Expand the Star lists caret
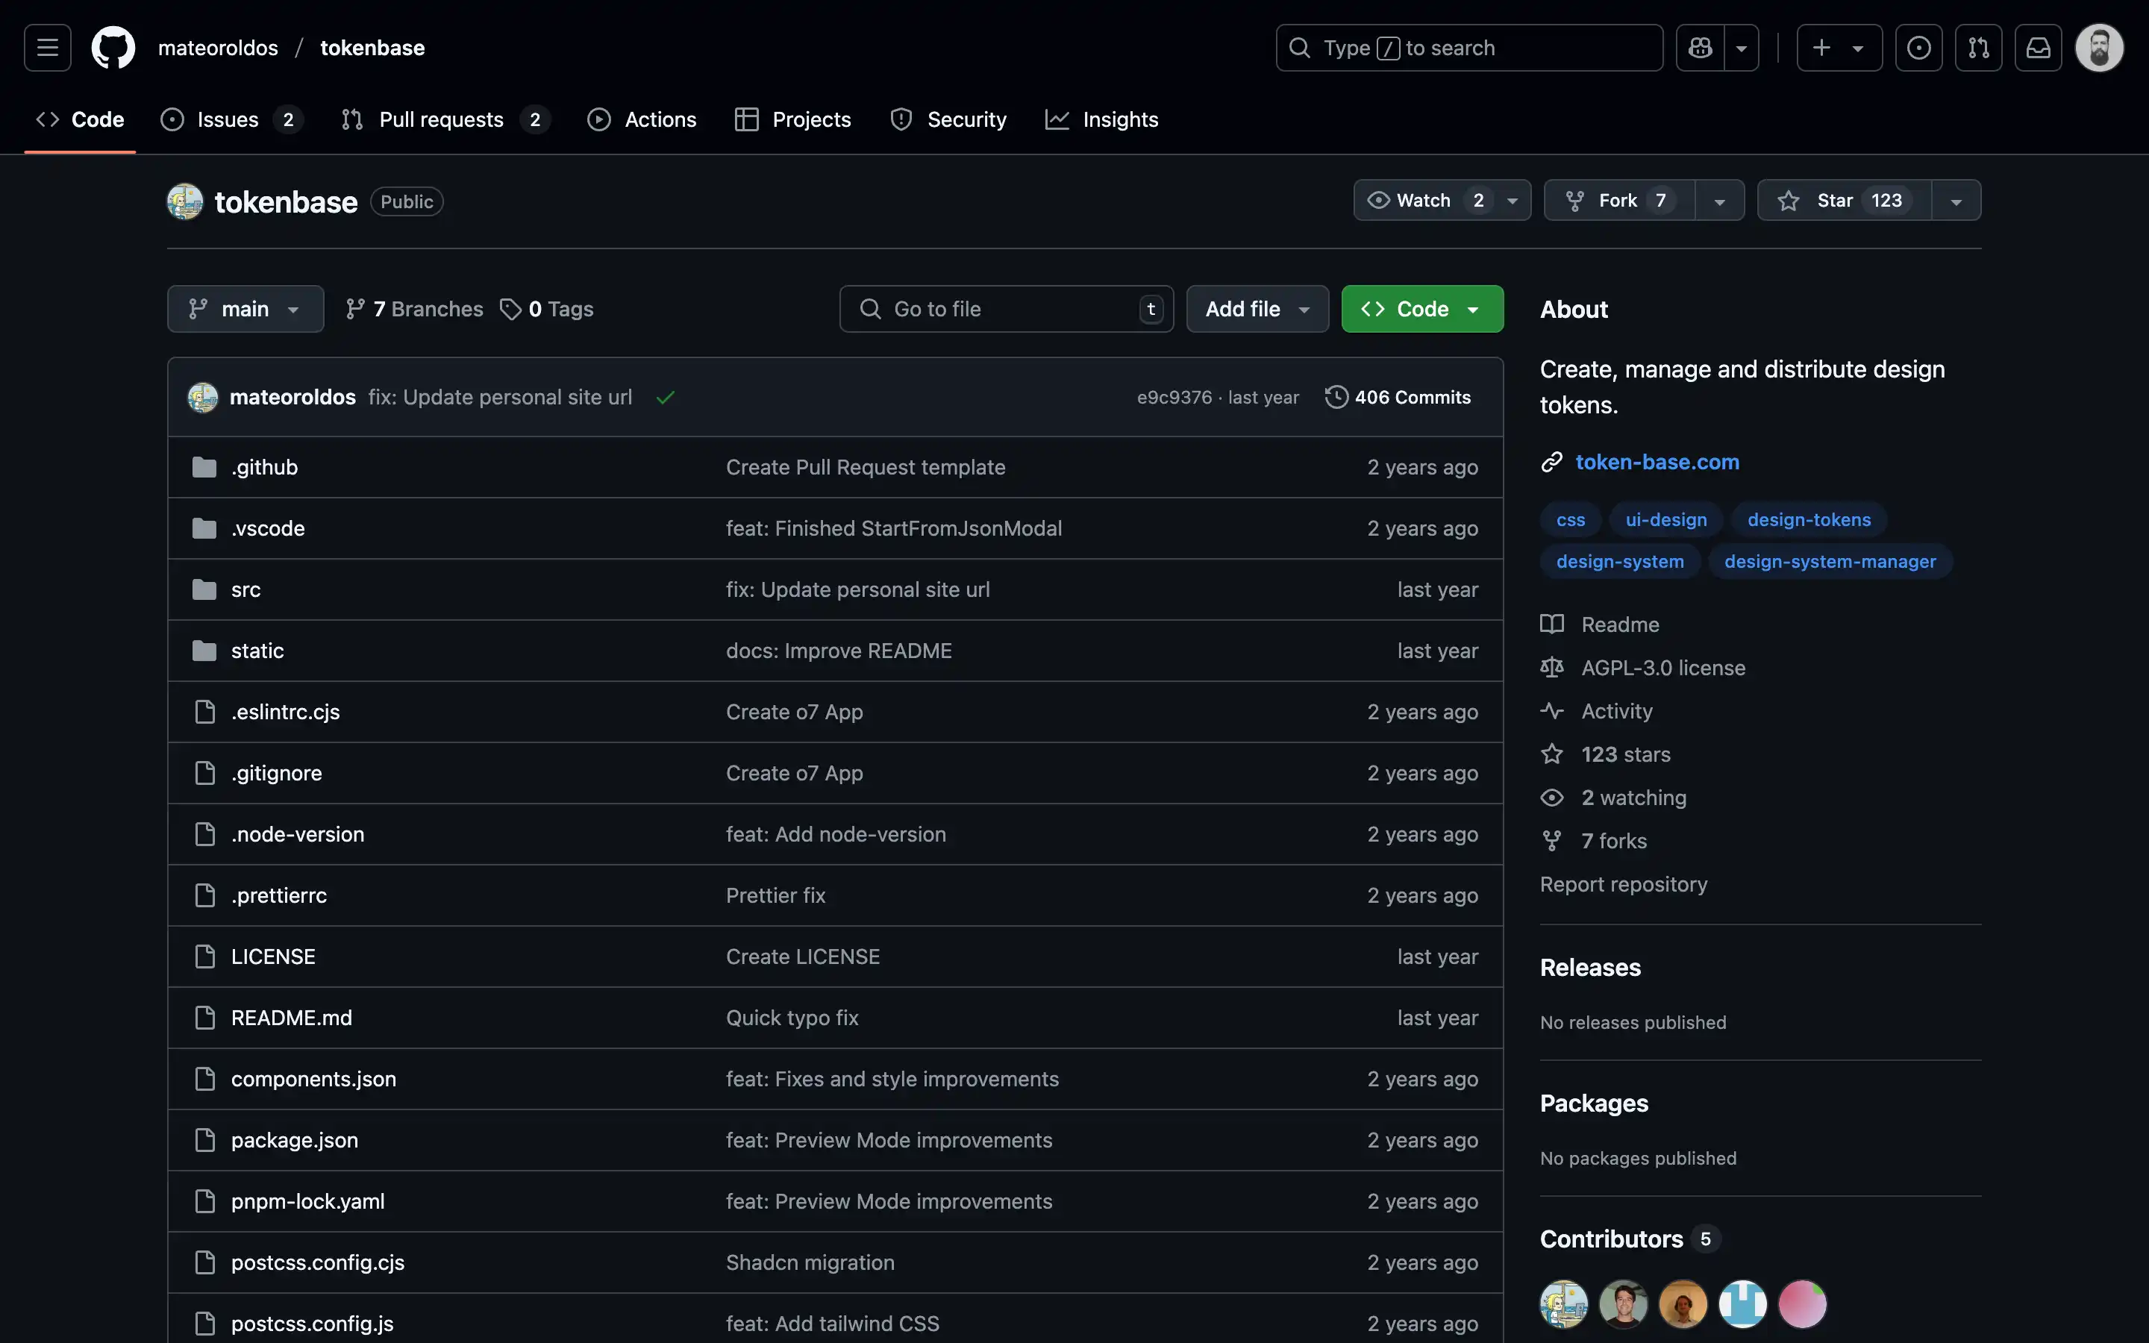This screenshot has height=1343, width=2149. click(x=1956, y=201)
